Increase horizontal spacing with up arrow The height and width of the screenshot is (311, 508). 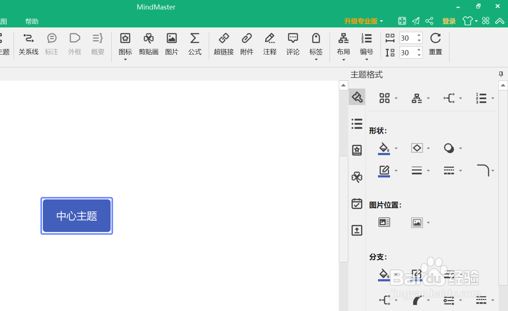tap(419, 35)
